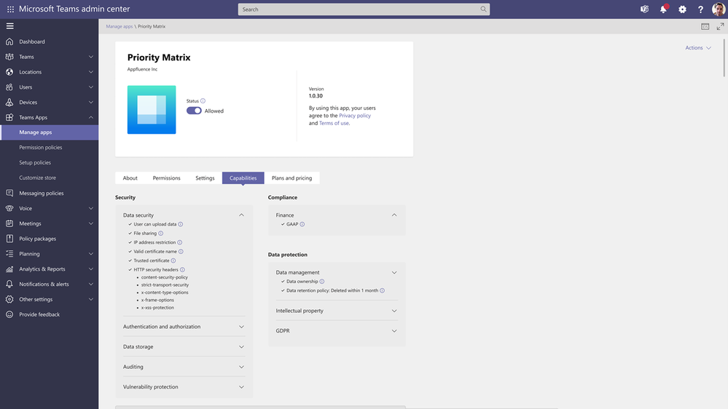728x409 pixels.
Task: Collapse the Finance section
Action: (394, 215)
